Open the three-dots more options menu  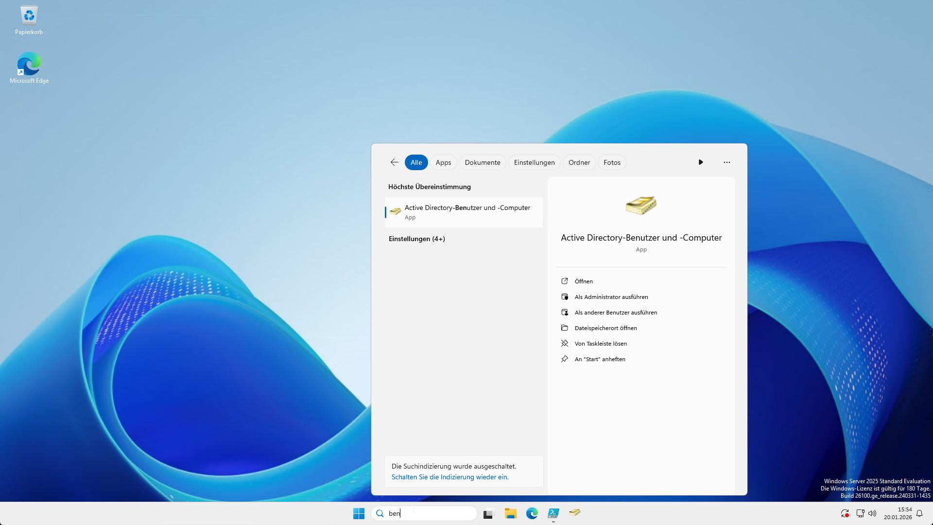726,162
